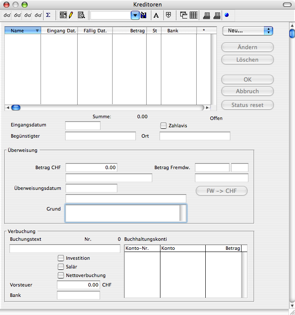Click the edit list pencil icon

click(67, 15)
